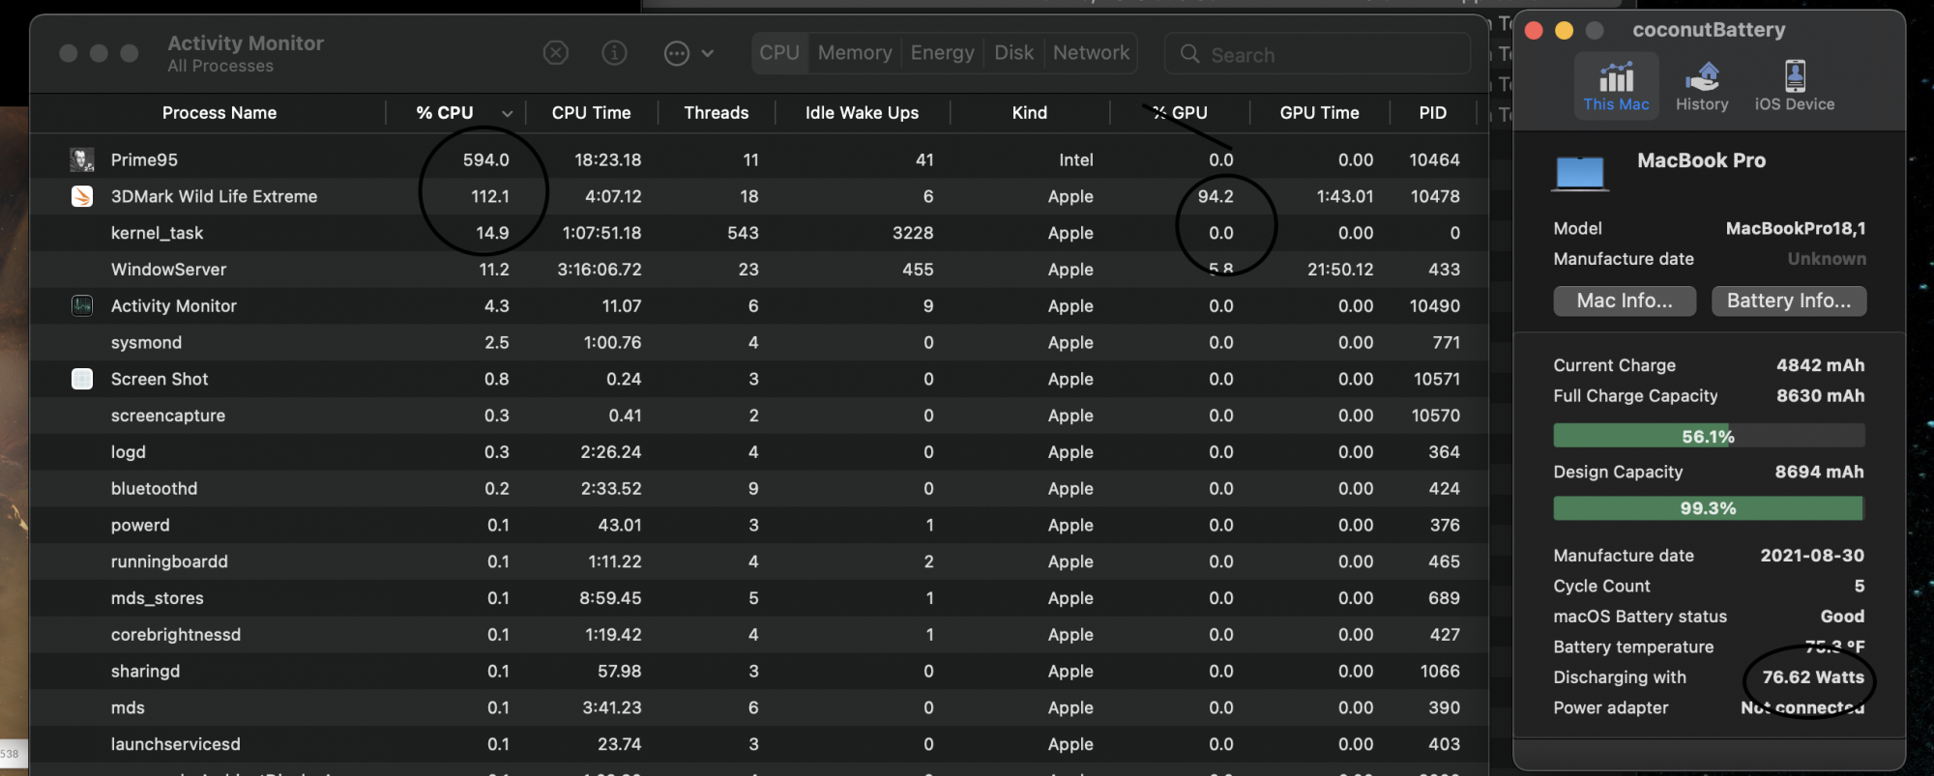Click the 56.1% charge progress bar
Screen dimensions: 1934x776
pyautogui.click(x=1709, y=436)
